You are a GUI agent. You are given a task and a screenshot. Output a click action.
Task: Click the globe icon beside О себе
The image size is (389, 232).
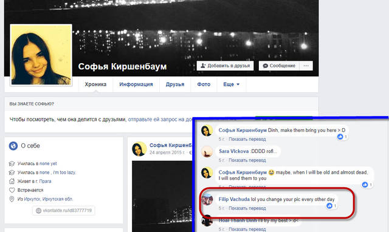13,146
